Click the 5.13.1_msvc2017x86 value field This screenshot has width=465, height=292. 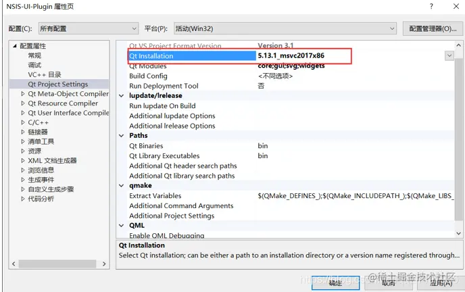291,55
